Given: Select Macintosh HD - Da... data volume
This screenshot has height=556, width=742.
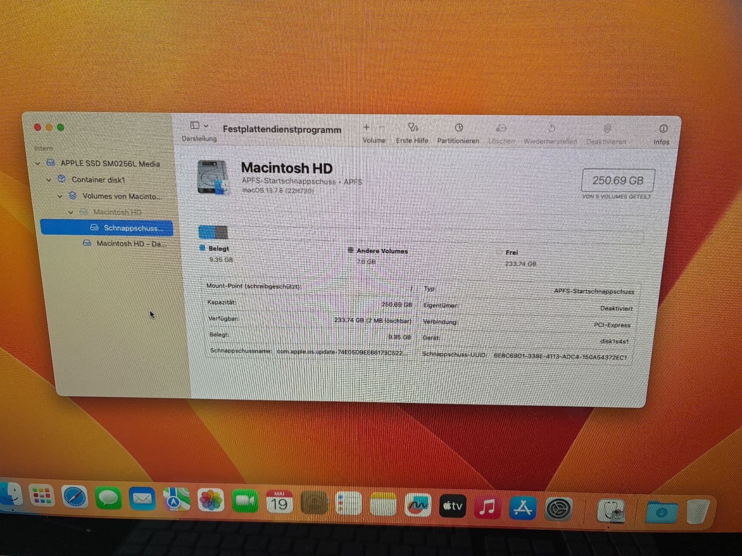Looking at the screenshot, I should click(x=124, y=243).
